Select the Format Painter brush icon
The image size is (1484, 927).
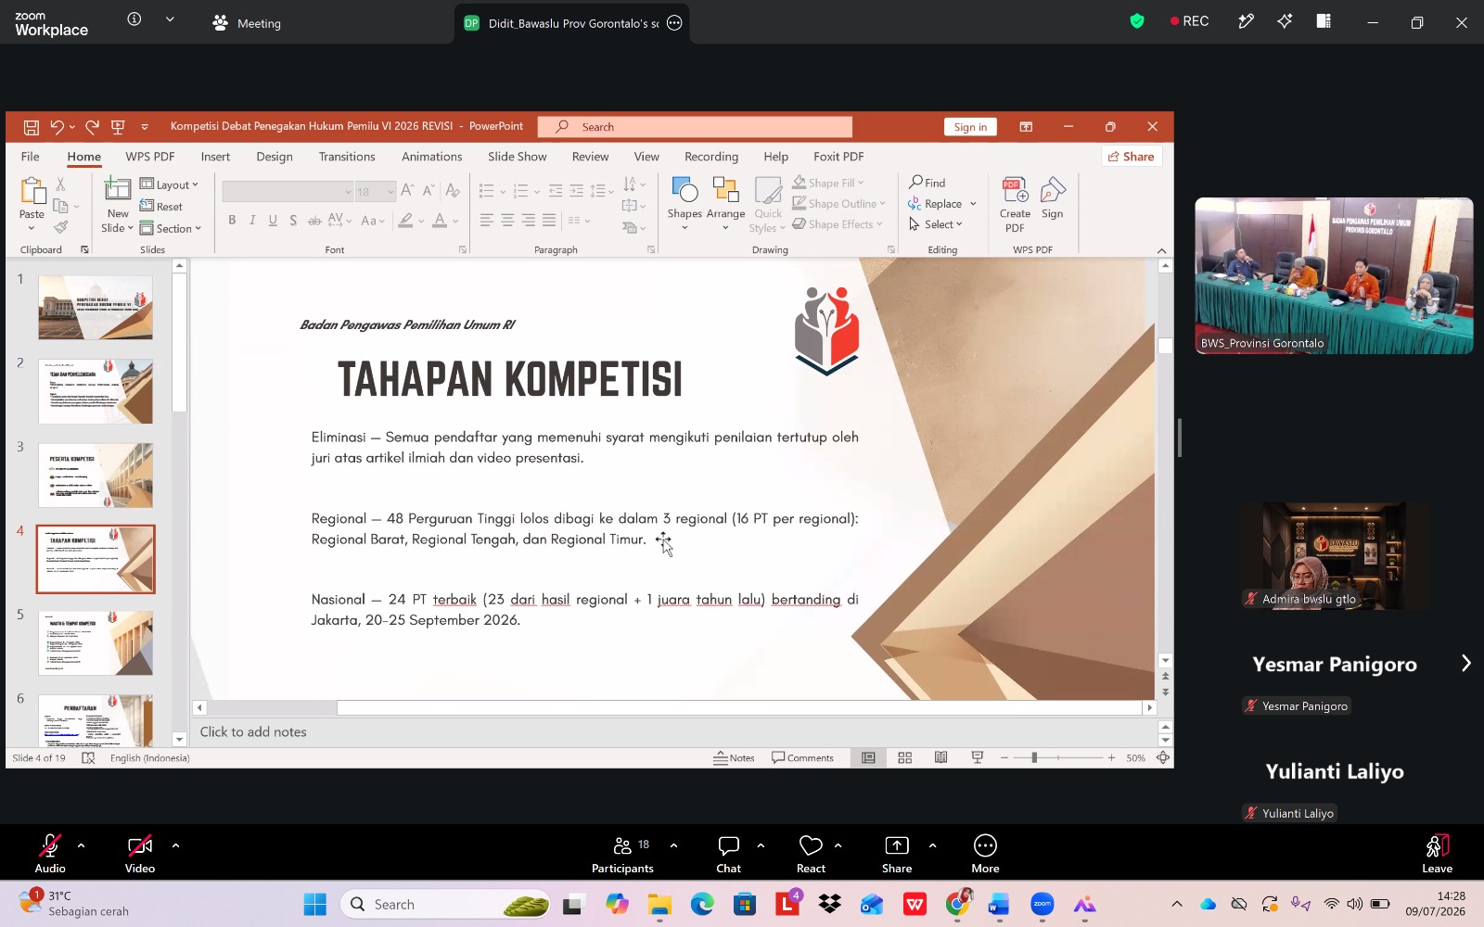click(x=60, y=227)
